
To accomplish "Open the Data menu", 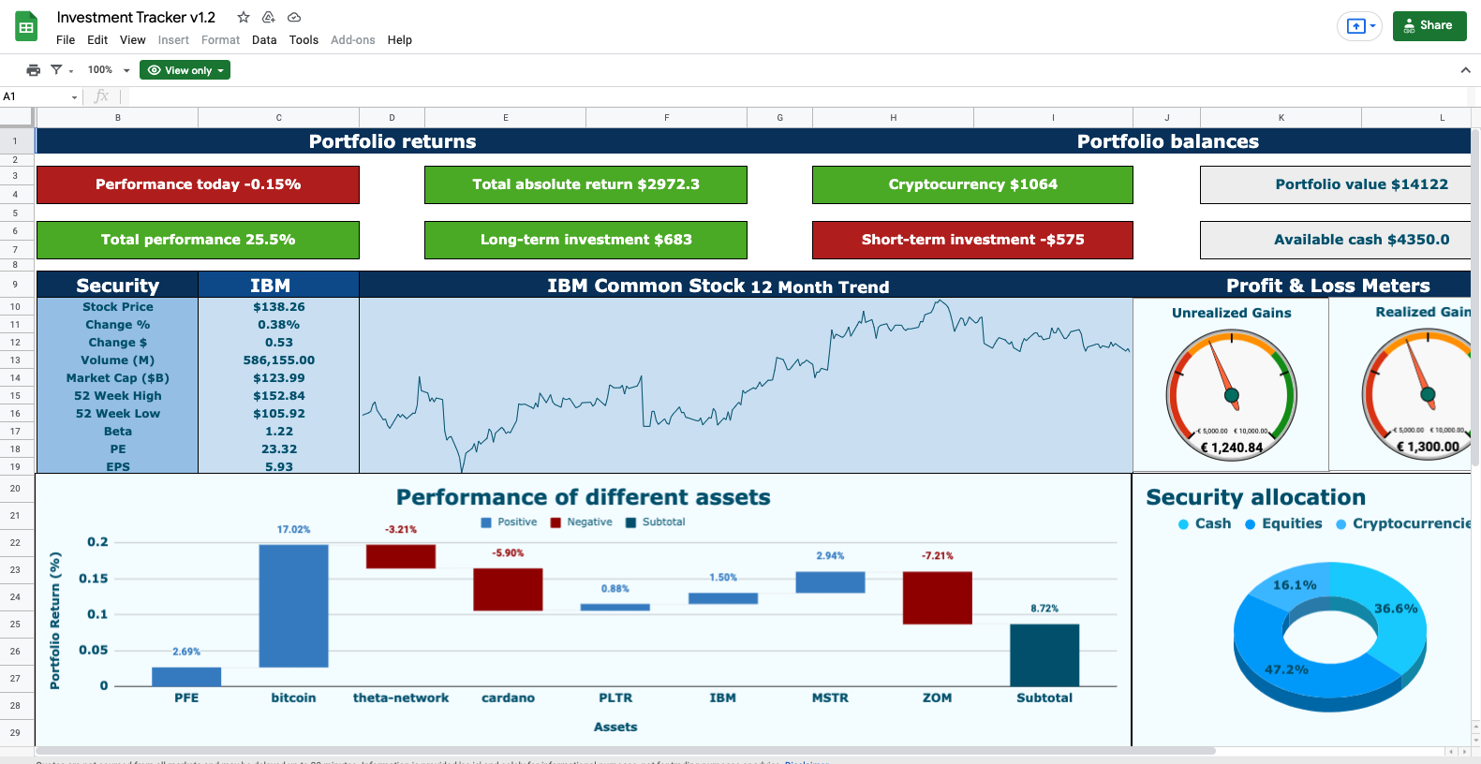I will point(264,40).
